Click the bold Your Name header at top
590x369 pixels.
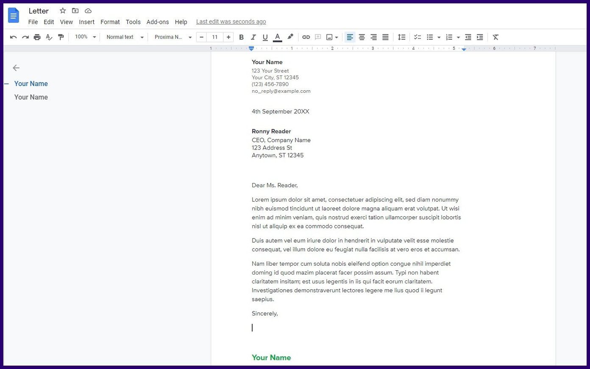(267, 62)
